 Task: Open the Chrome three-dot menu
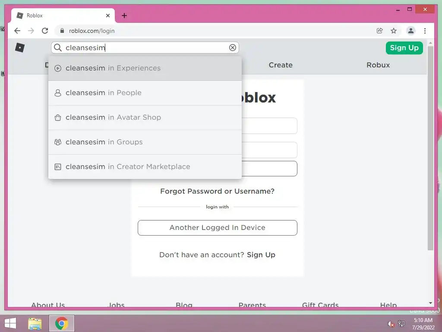(425, 31)
